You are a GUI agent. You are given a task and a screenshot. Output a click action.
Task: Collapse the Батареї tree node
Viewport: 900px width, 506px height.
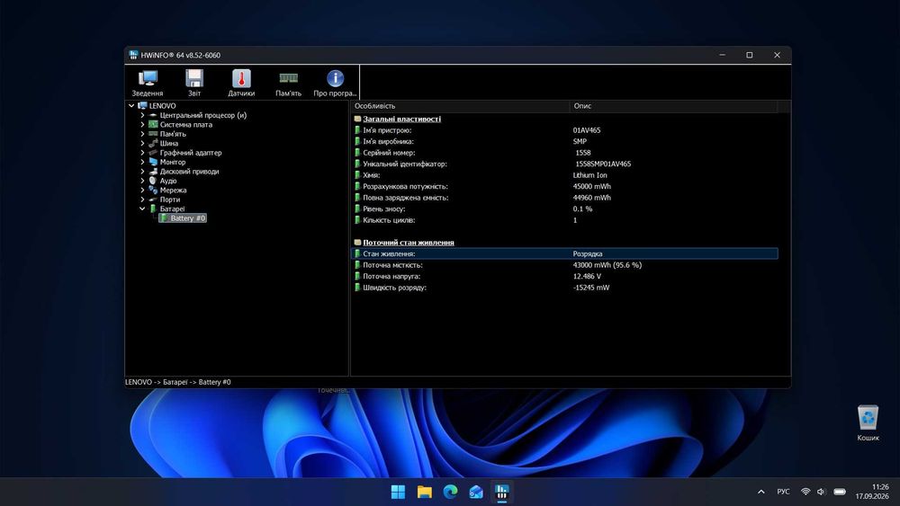142,209
